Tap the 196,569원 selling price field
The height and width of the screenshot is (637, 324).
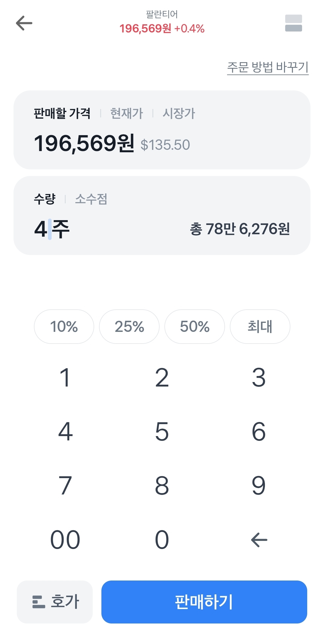pyautogui.click(x=84, y=143)
